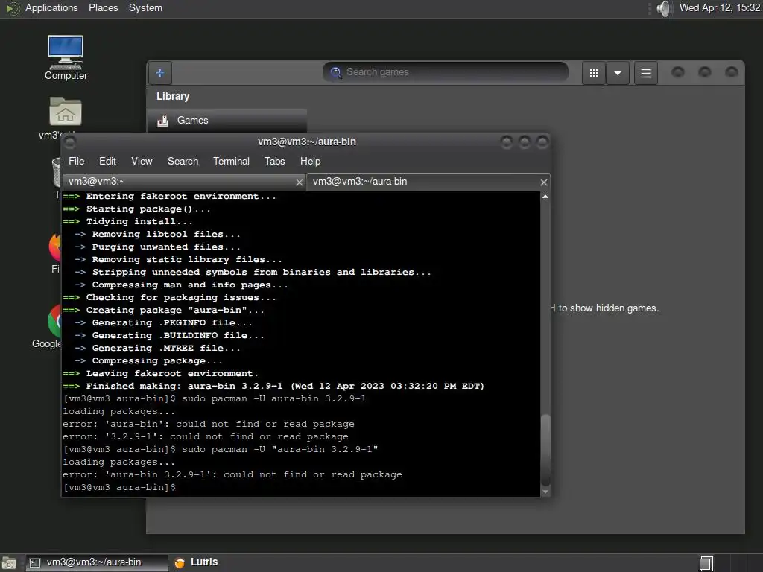The width and height of the screenshot is (763, 572).
Task: Open the terminal Edit menu
Action: (x=107, y=161)
